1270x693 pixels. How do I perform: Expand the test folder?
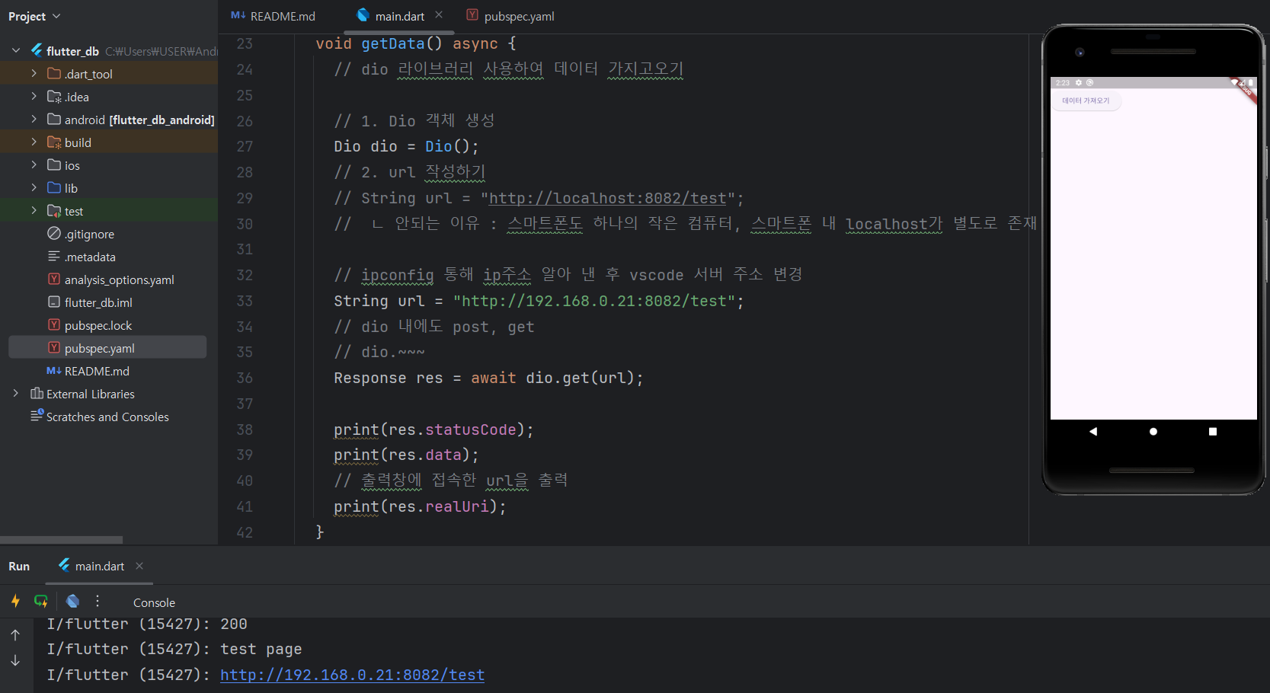click(x=34, y=211)
